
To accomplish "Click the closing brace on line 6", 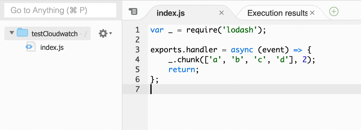I will (x=153, y=80).
